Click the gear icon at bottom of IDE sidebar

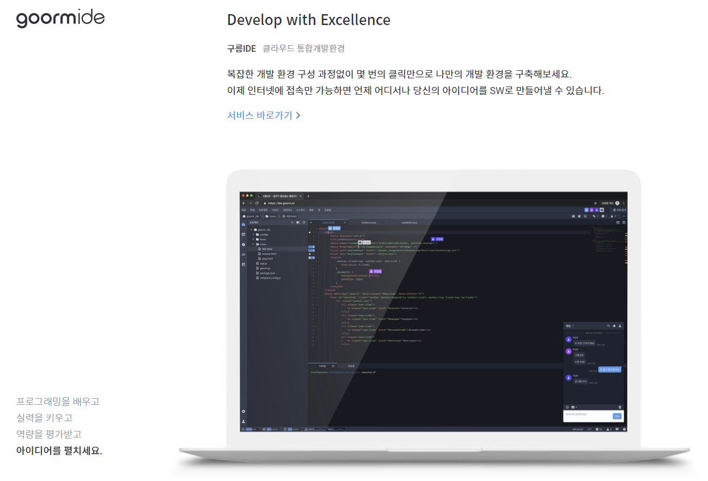click(243, 411)
